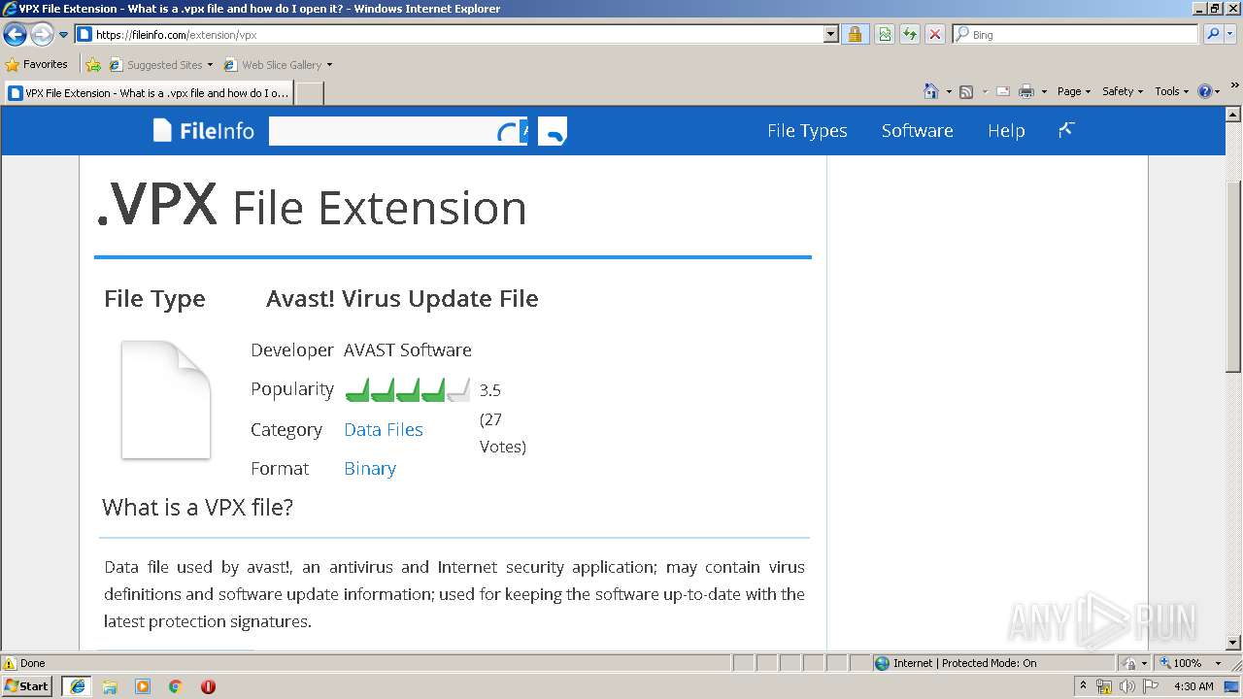Open the File Types navigation link
This screenshot has width=1243, height=699.
pyautogui.click(x=807, y=130)
